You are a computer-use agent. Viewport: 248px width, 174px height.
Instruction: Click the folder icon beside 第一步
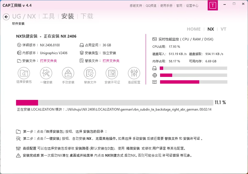[18, 132]
